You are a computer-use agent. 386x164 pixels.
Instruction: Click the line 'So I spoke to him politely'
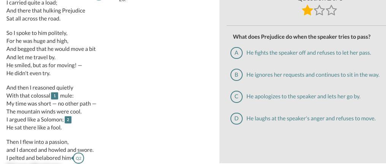click(x=37, y=33)
